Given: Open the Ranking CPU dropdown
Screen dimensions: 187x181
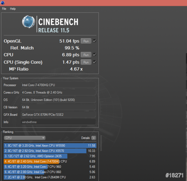Looking at the screenshot, I should [x=25, y=138].
